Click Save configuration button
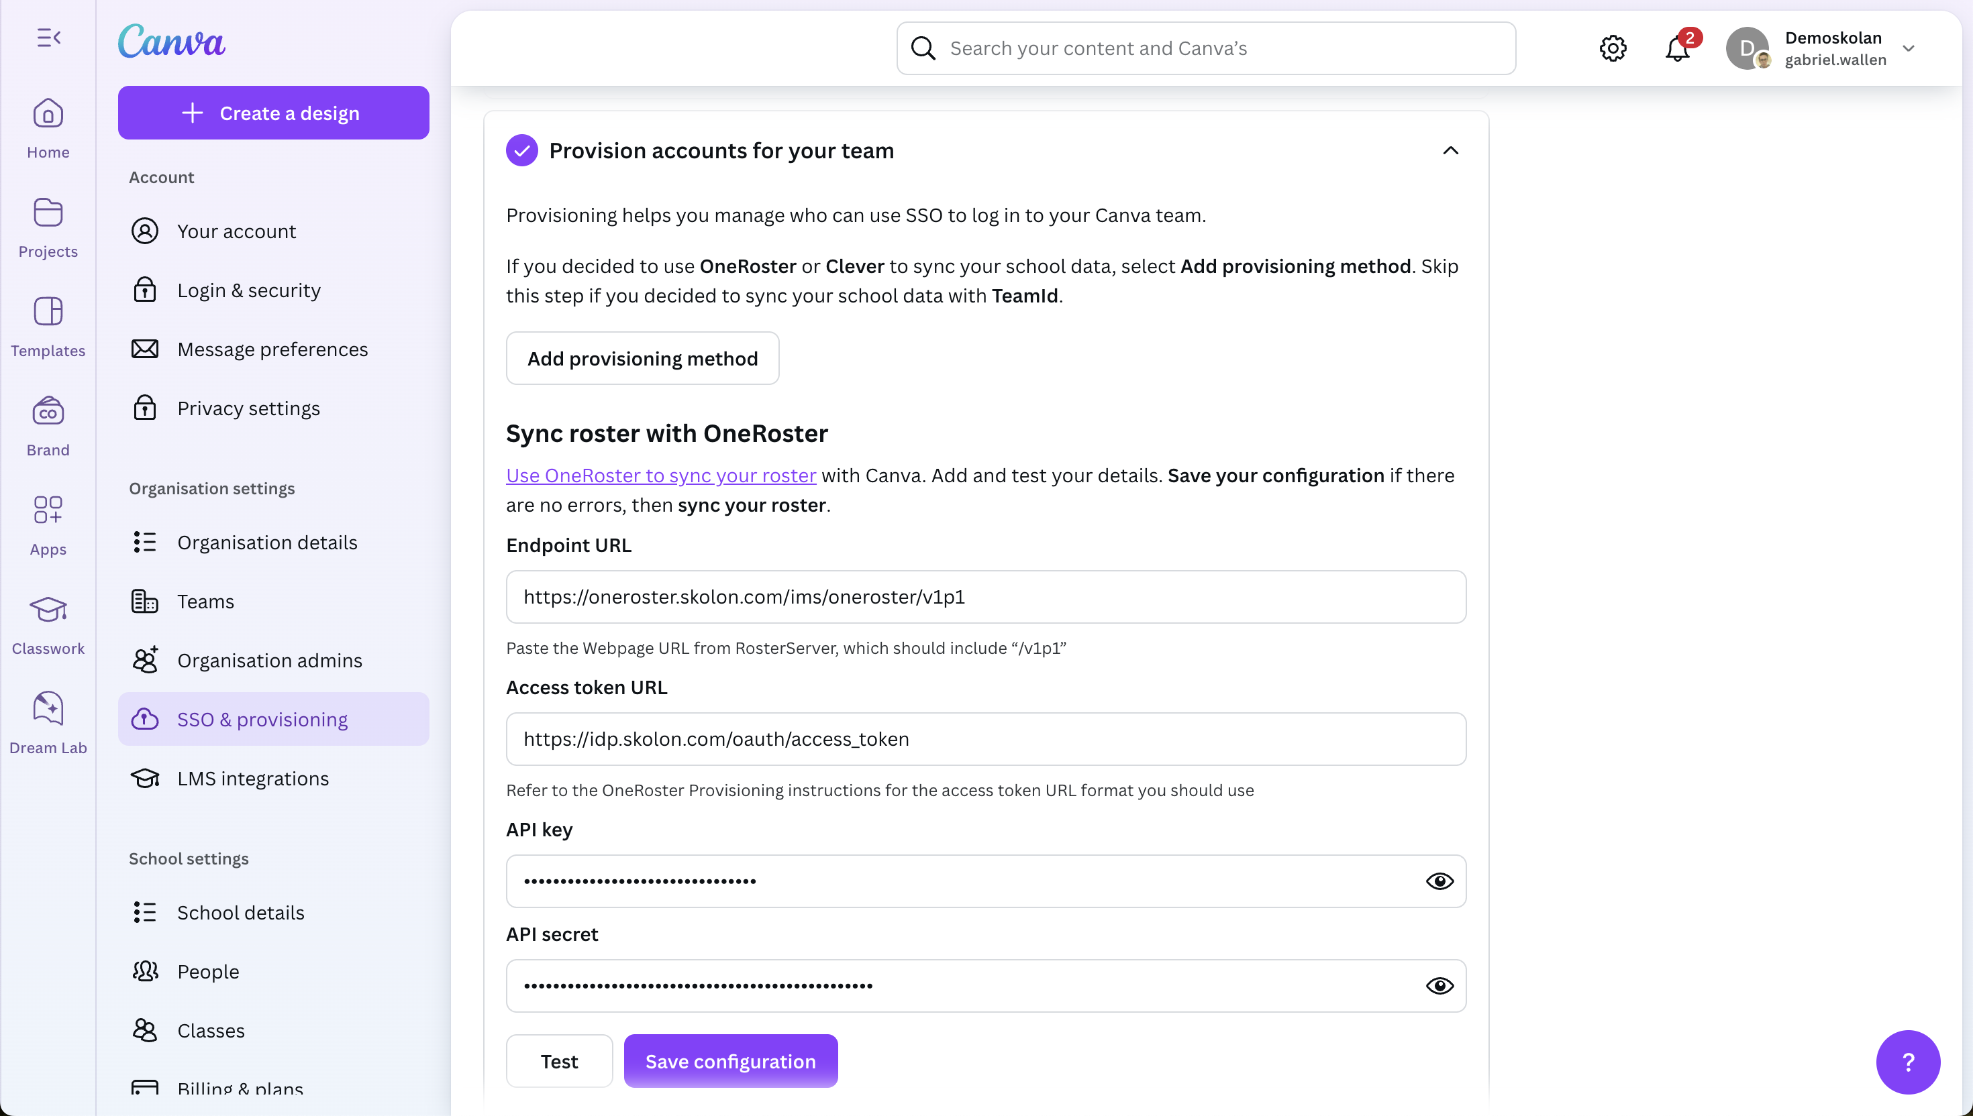1973x1116 pixels. 730,1061
